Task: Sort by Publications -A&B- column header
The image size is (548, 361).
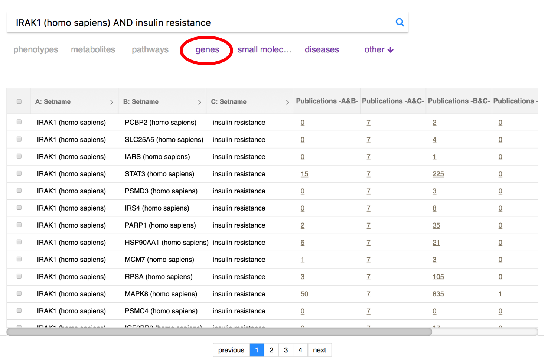Action: coord(327,101)
